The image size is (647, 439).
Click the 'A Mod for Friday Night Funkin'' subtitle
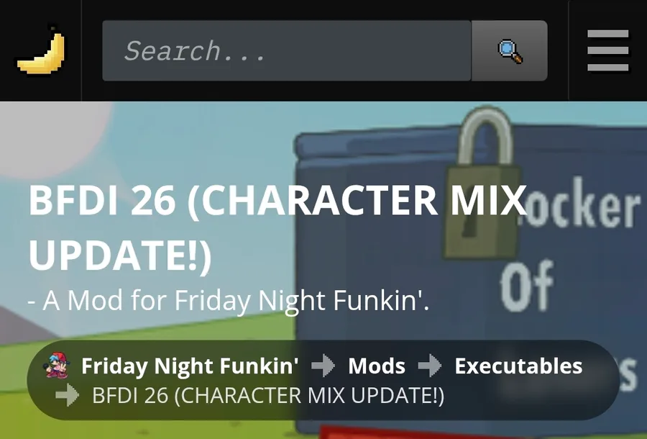(x=228, y=300)
